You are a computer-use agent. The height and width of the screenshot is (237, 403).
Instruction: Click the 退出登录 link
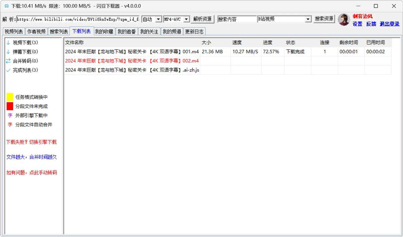(x=389, y=24)
